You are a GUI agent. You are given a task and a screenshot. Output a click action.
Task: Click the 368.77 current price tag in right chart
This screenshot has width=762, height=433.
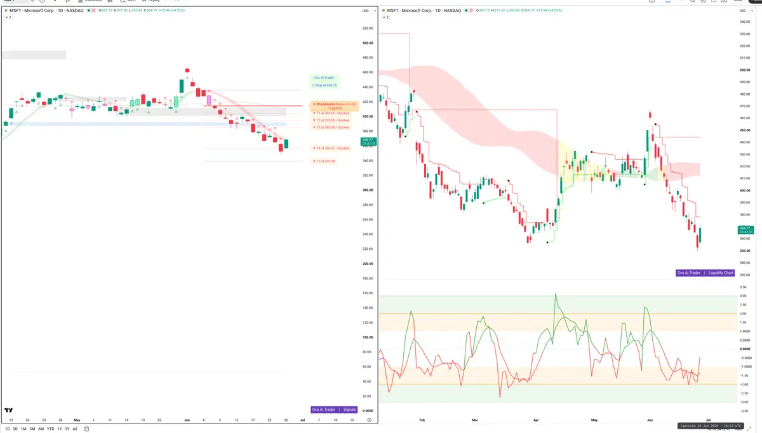[745, 229]
